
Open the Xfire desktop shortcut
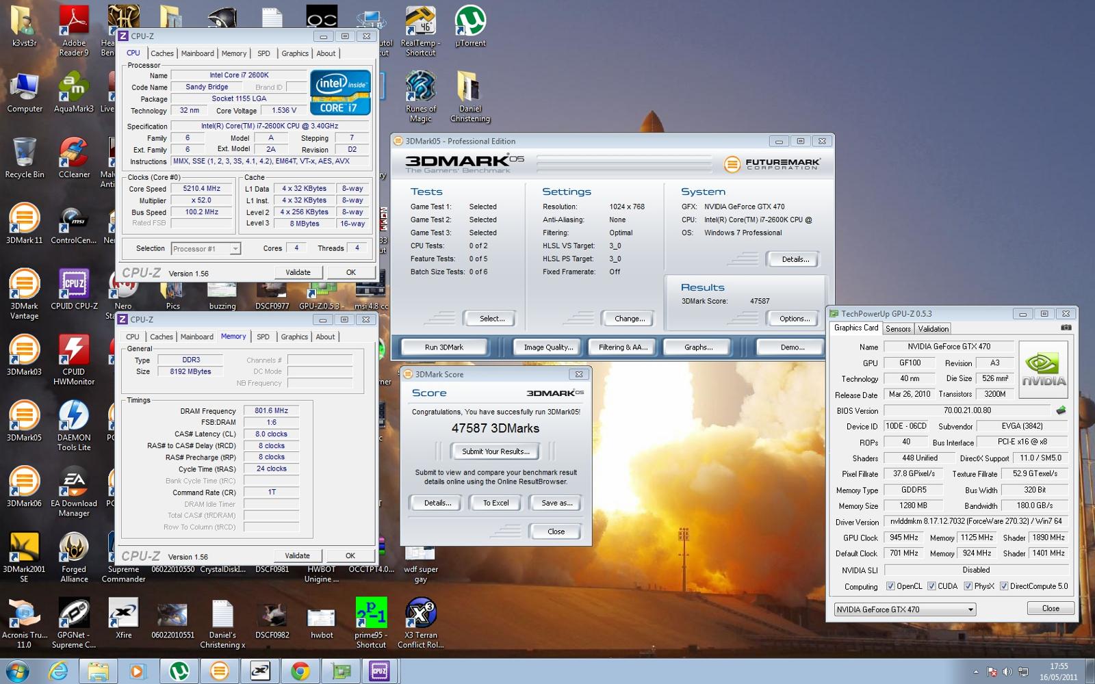[x=123, y=618]
